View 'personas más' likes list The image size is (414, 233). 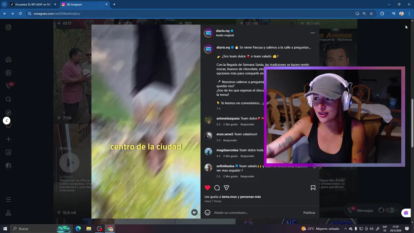pyautogui.click(x=251, y=197)
